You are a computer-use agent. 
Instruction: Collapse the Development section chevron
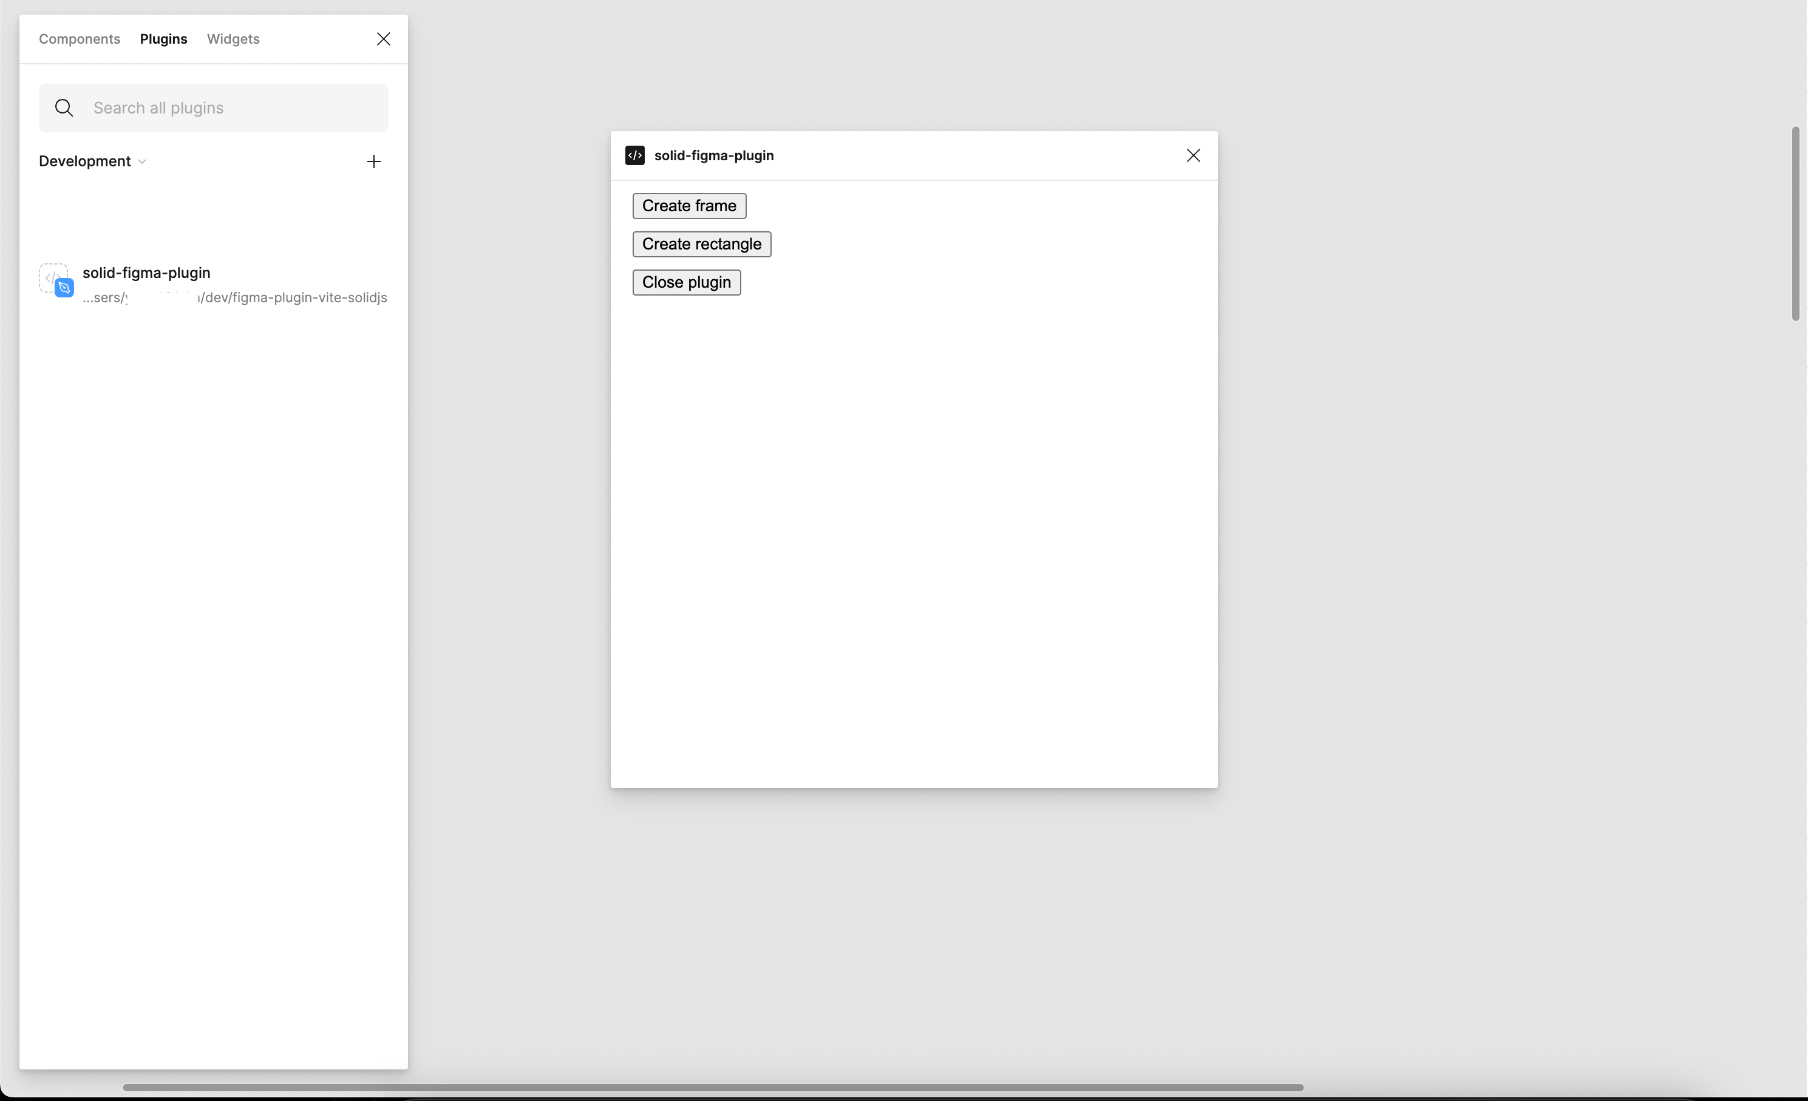click(x=141, y=161)
